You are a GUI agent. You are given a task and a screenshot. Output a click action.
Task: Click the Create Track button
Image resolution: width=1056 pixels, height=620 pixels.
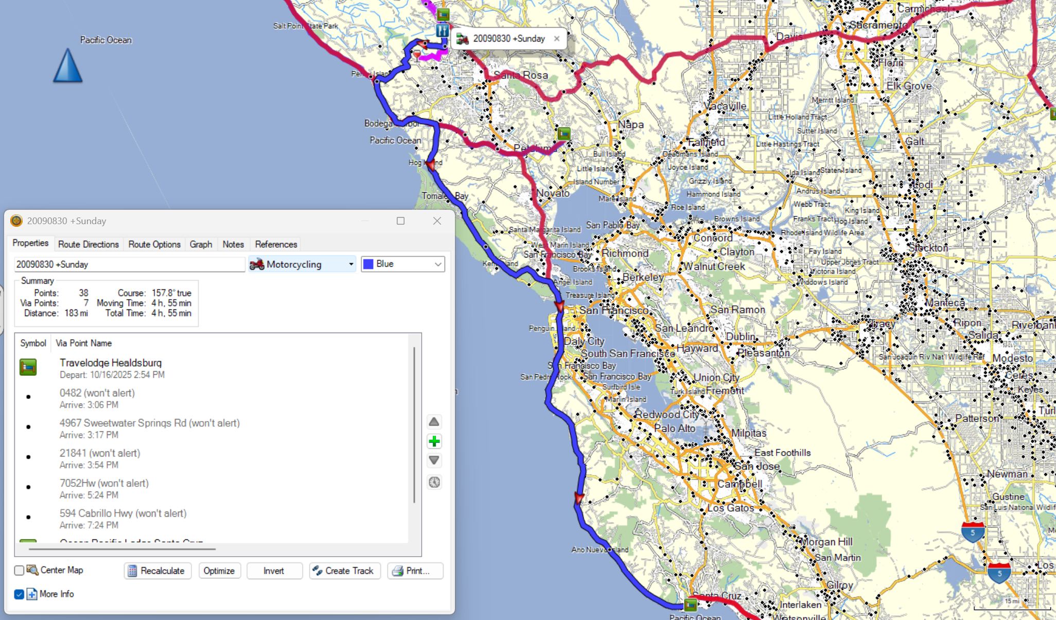[344, 571]
